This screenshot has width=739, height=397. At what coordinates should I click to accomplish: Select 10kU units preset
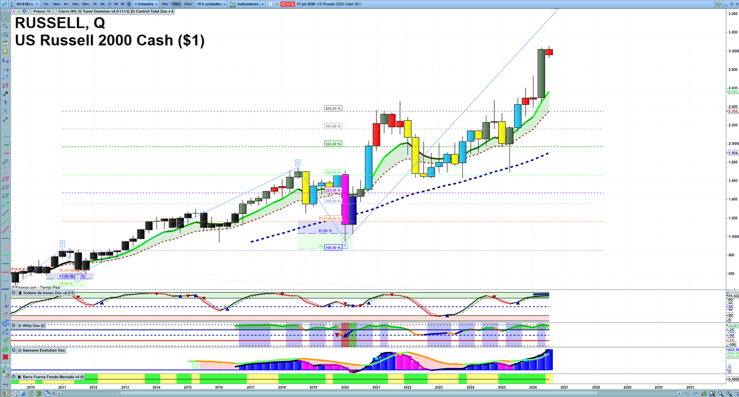[176, 4]
